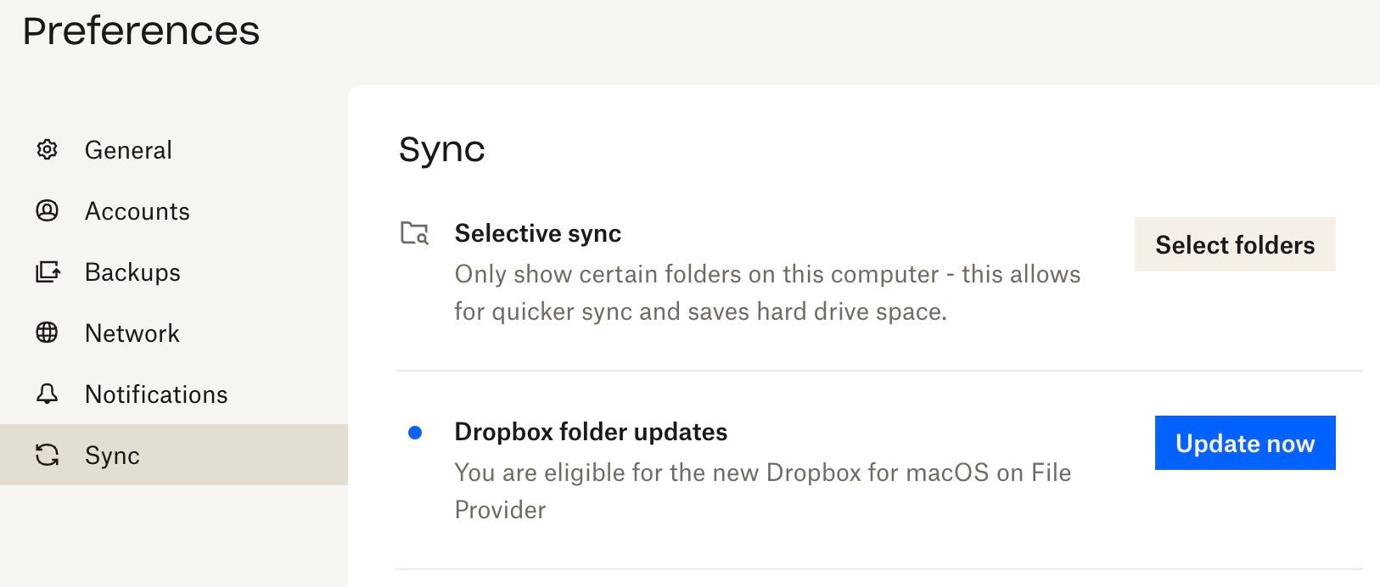
Task: Click the Preferences window title
Action: [141, 31]
